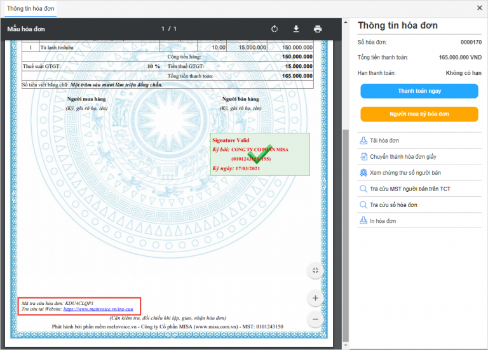Click Cộng tiền hàng amount 150.000.000

tap(297, 57)
